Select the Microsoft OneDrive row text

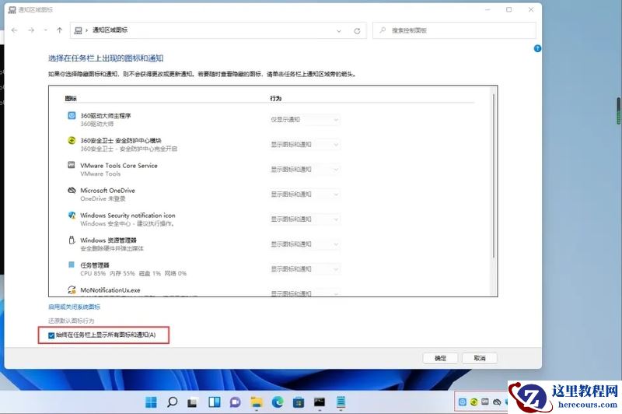[x=107, y=191]
